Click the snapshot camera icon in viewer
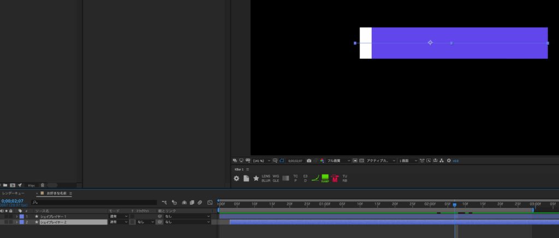This screenshot has width=559, height=238. tap(309, 161)
